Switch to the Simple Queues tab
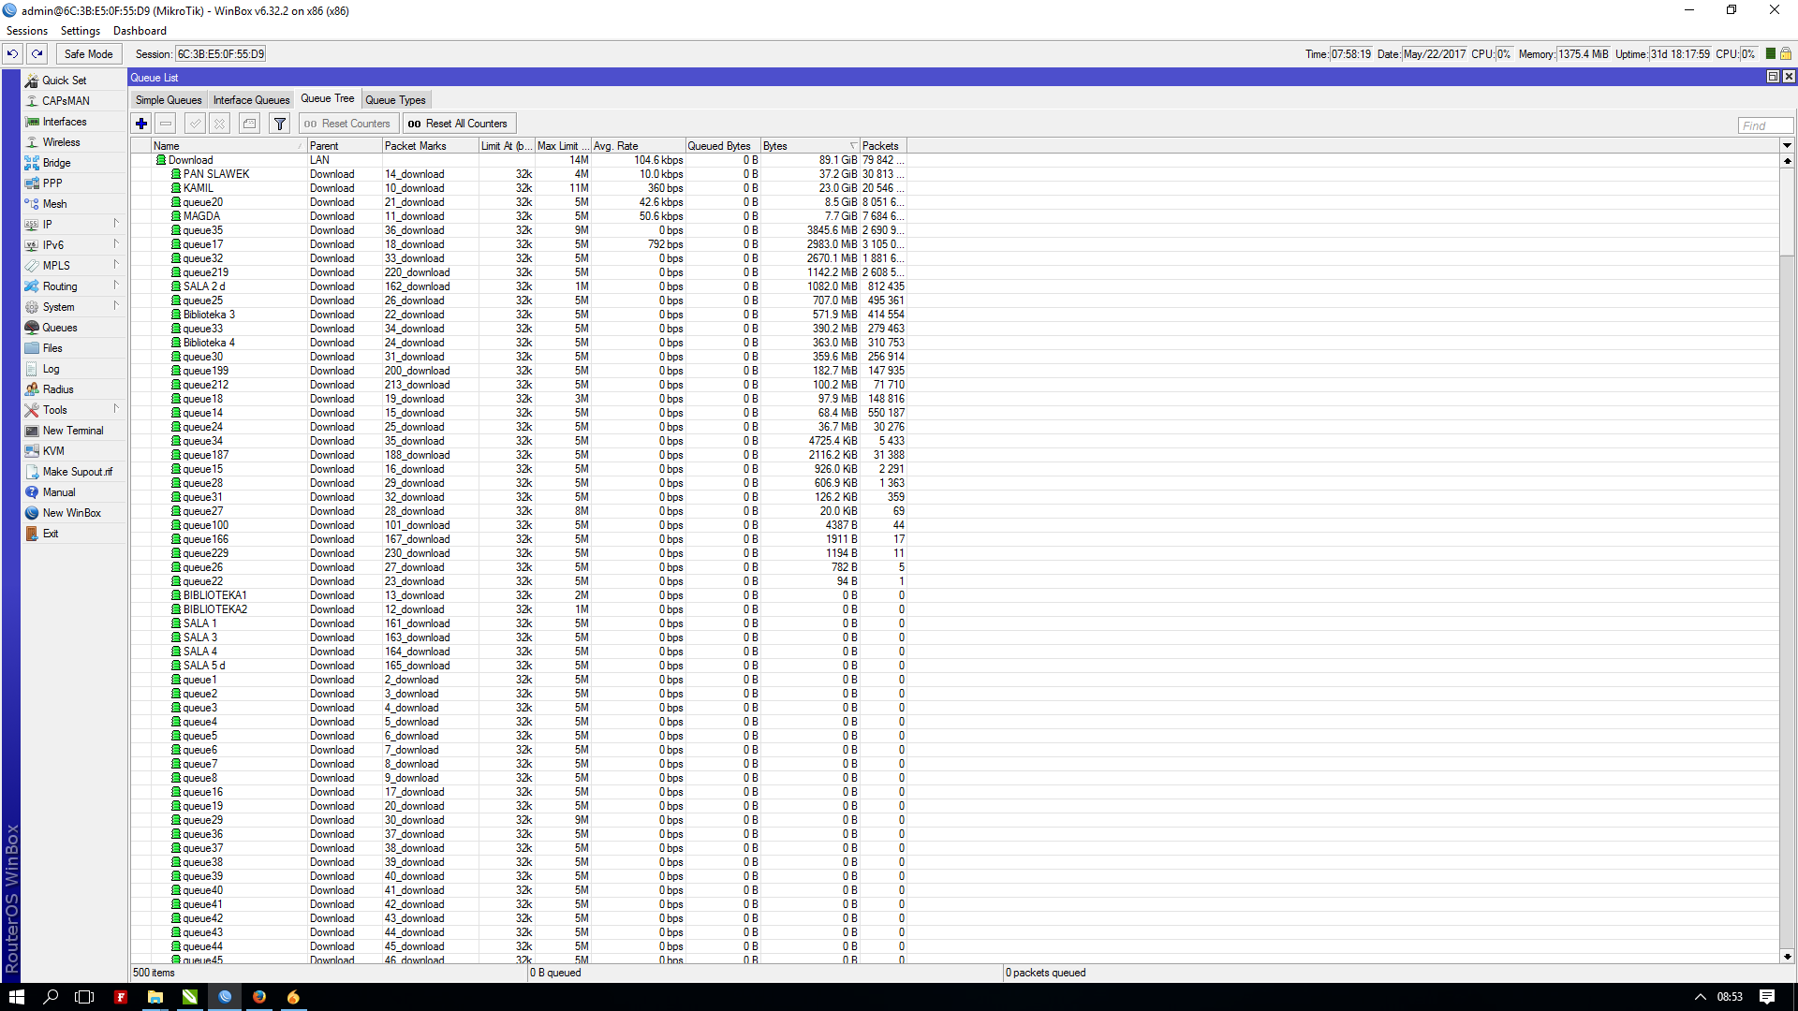This screenshot has height=1011, width=1798. coord(169,100)
